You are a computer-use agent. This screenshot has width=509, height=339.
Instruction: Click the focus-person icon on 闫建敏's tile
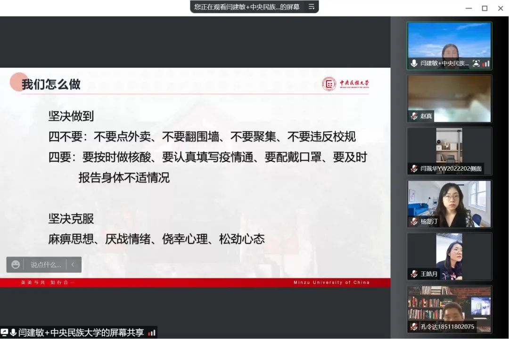476,63
